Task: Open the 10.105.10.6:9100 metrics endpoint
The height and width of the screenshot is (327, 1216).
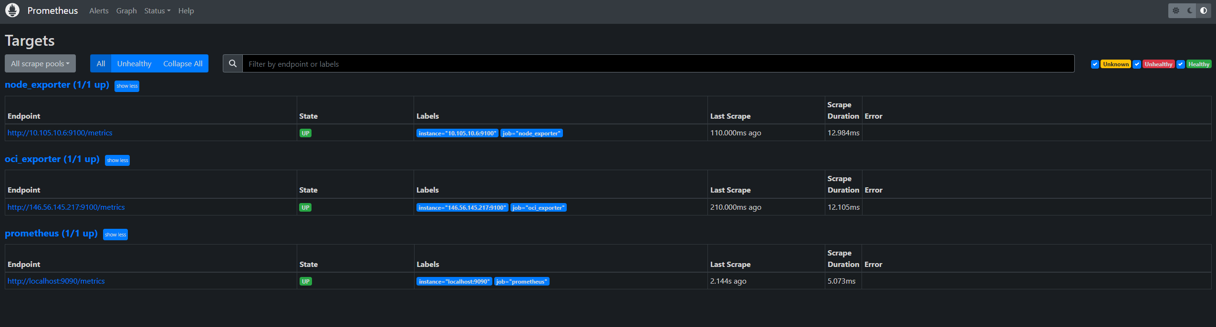Action: tap(60, 133)
